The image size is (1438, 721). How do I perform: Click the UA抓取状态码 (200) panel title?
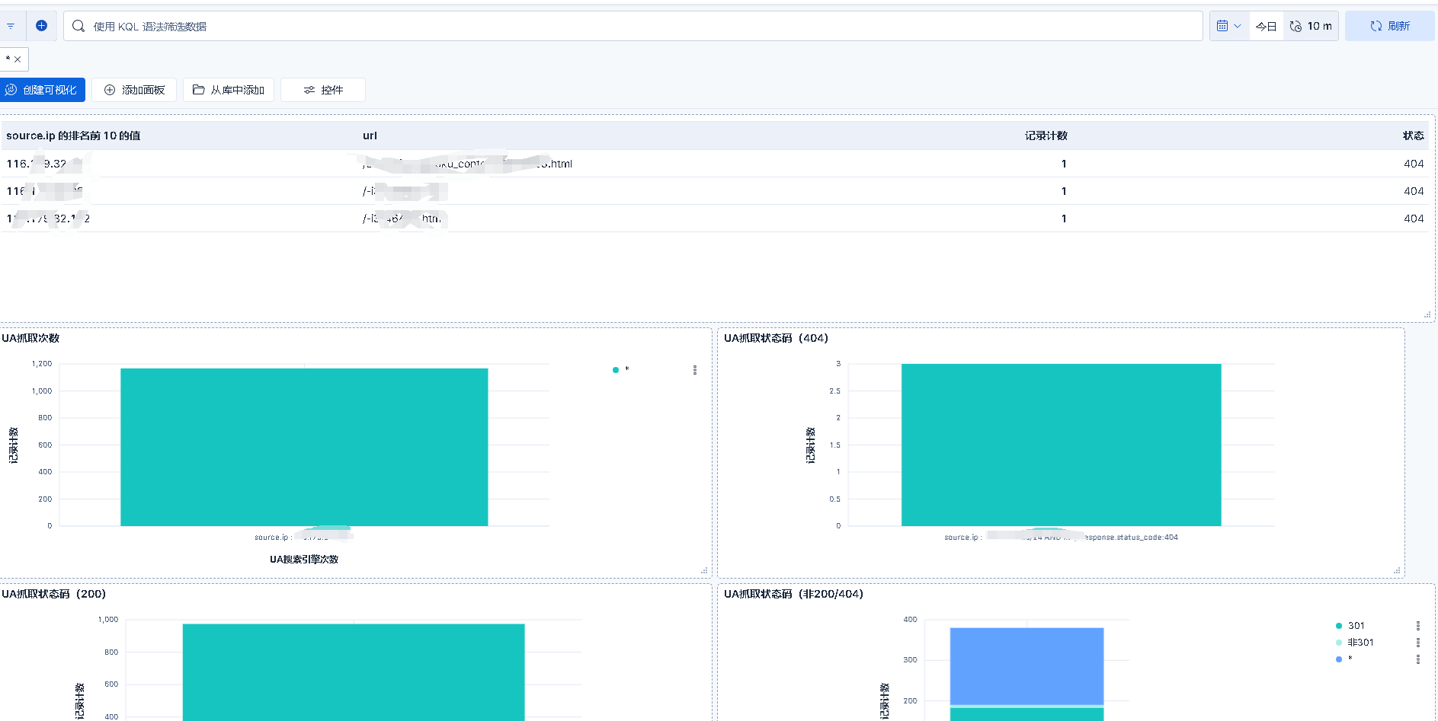coord(53,594)
